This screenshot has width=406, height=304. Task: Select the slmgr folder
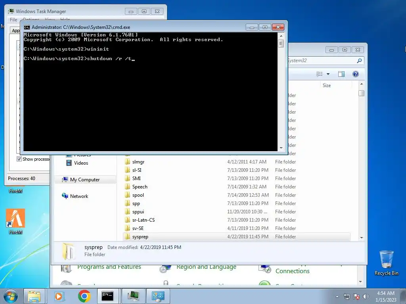pos(138,162)
